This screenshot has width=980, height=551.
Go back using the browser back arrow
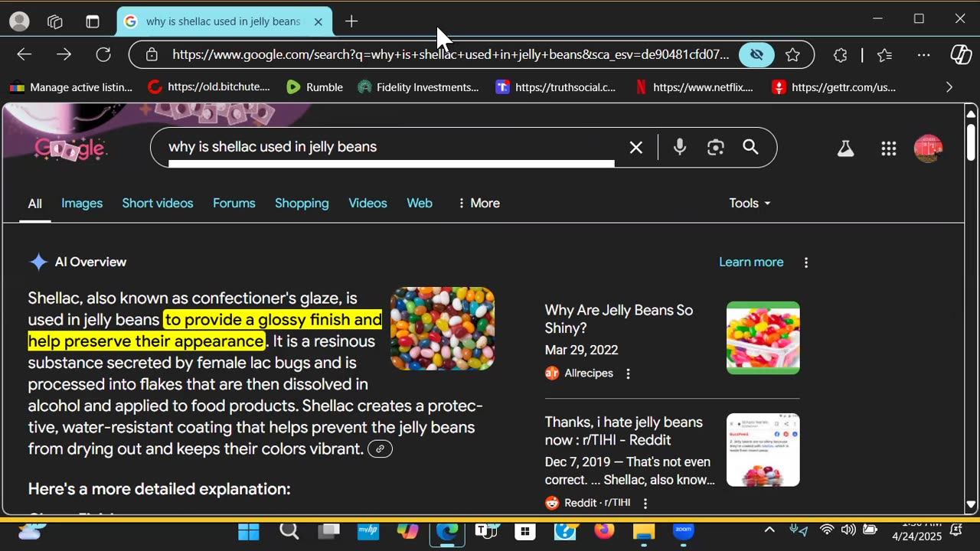24,54
